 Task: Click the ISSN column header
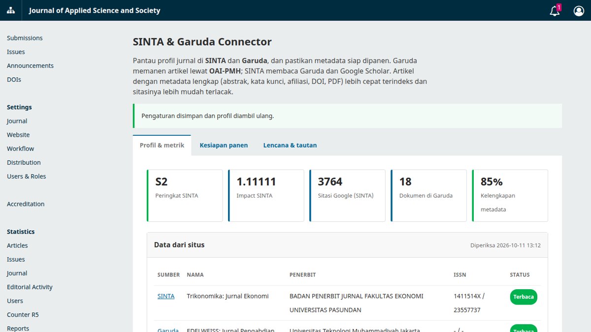[x=460, y=275]
